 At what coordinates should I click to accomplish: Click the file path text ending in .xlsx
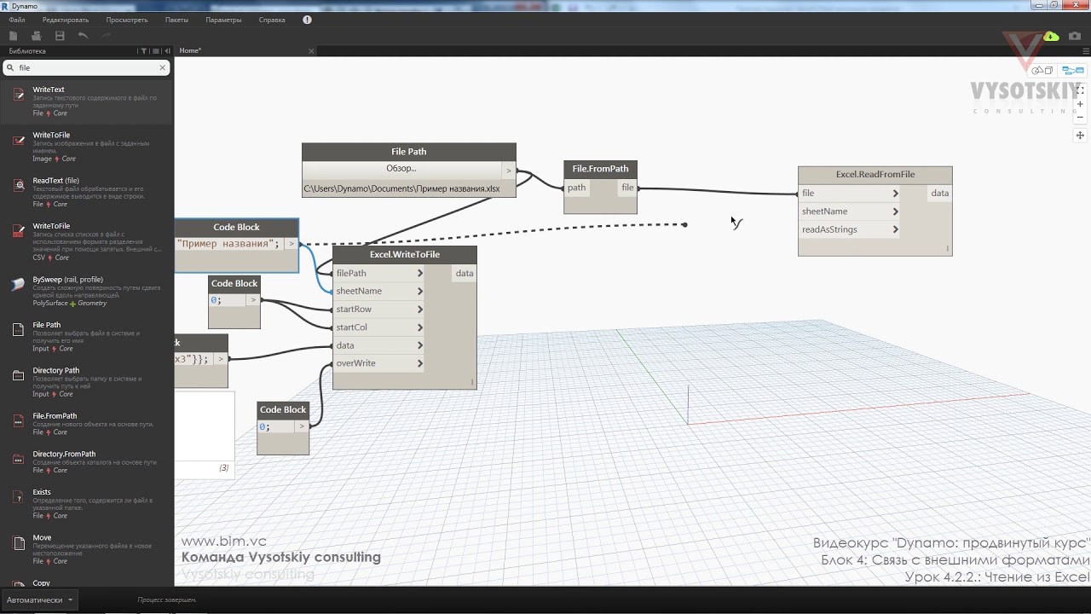[401, 188]
